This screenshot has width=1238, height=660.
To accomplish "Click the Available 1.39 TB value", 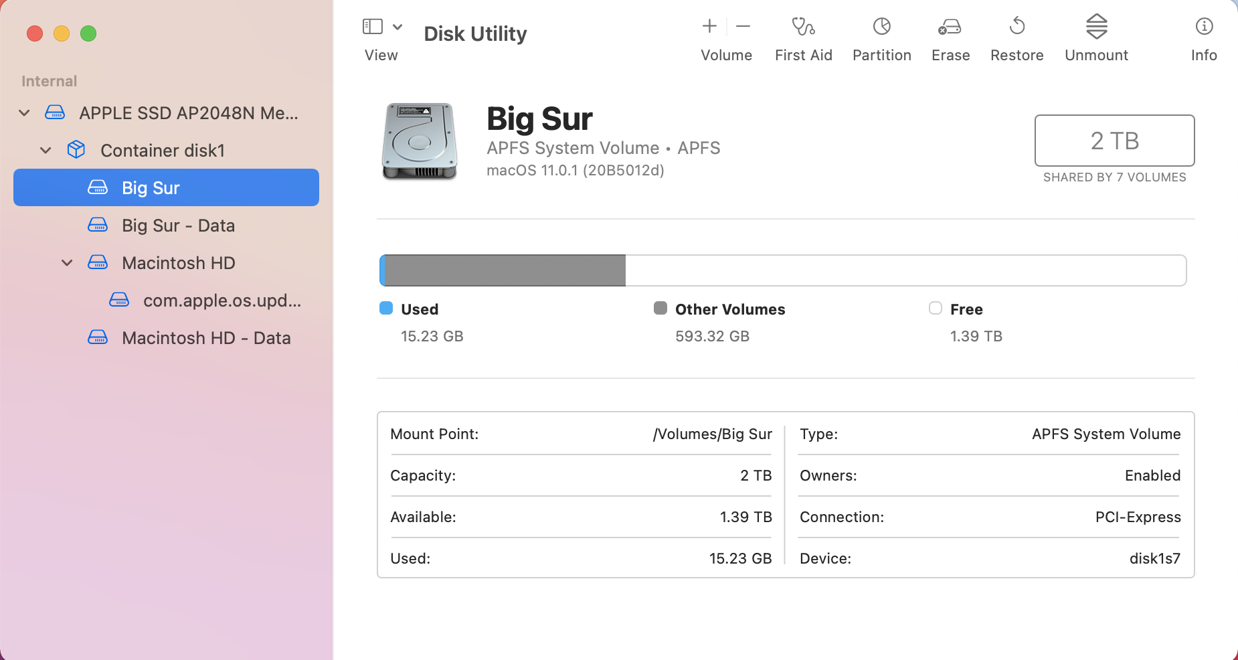I will click(746, 517).
